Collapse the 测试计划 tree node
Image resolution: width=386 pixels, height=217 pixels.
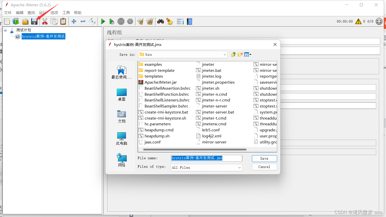pos(6,30)
